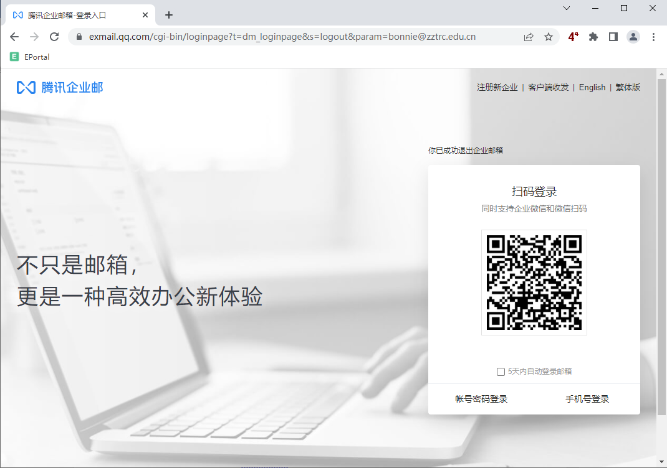Open the 客户端收发 link

pyautogui.click(x=549, y=88)
